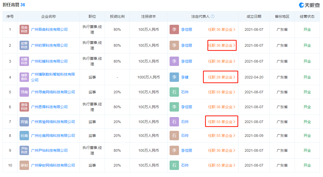
Task: Open legal representative 石帅 in row 5
Action: pyautogui.click(x=185, y=92)
